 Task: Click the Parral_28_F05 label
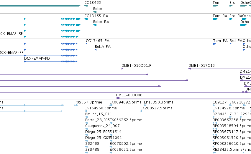(98, 120)
